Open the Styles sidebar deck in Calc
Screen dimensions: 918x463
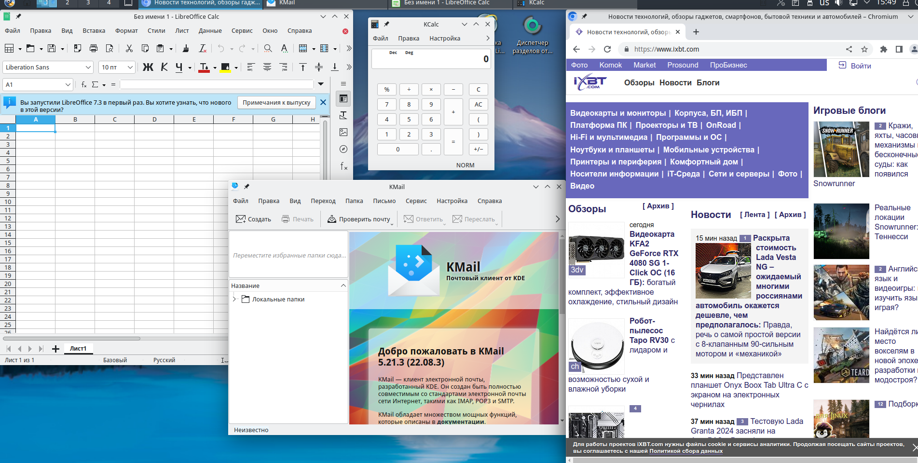(x=343, y=115)
